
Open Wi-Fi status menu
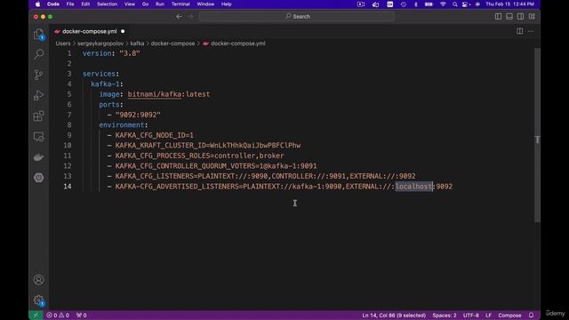click(443, 4)
